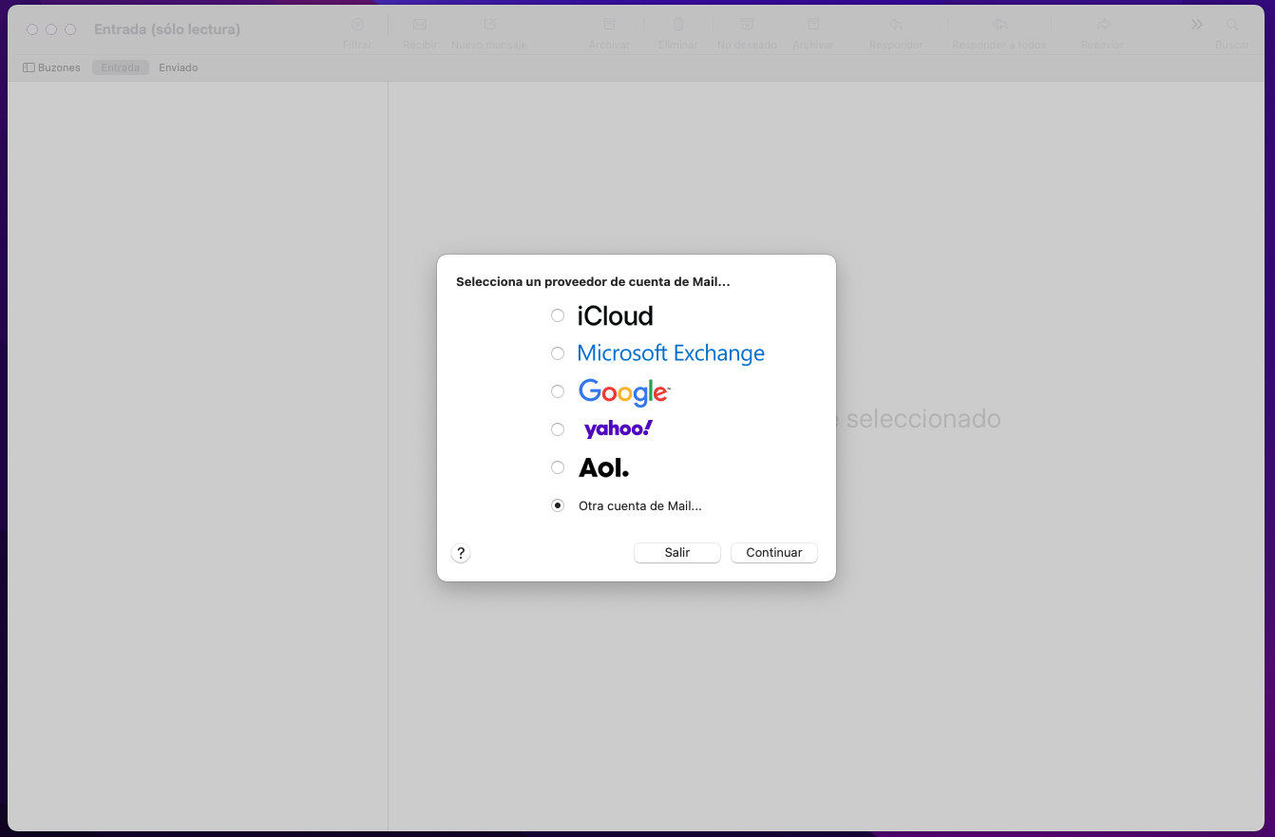The width and height of the screenshot is (1275, 837).
Task: Click the Aol. logo
Action: (603, 467)
